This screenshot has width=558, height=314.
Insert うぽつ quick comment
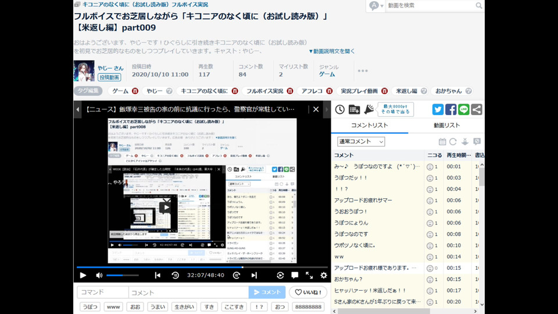[x=90, y=306]
